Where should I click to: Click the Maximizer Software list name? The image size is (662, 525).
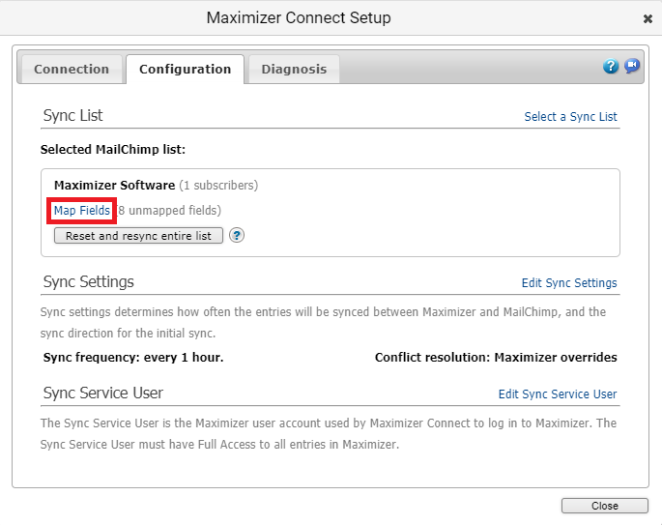point(114,185)
